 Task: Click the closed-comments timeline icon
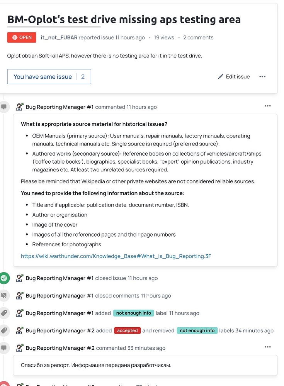(x=4, y=296)
